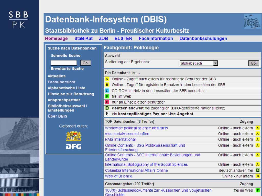Click Go! next to the quick search field

pyautogui.click(x=85, y=63)
